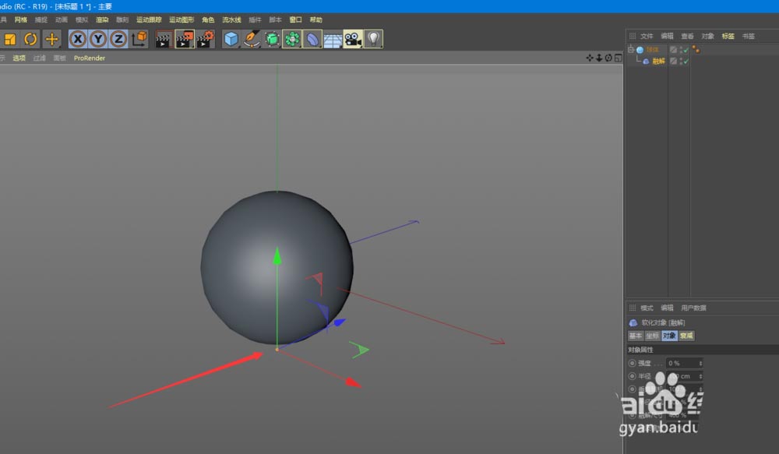
Task: Add a light with the bulb icon
Action: (x=374, y=39)
